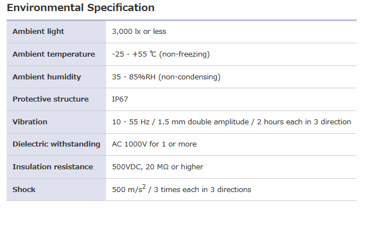Select the Dielectric withstanding label cell
Screen dimensions: 385x227
[x=56, y=144]
